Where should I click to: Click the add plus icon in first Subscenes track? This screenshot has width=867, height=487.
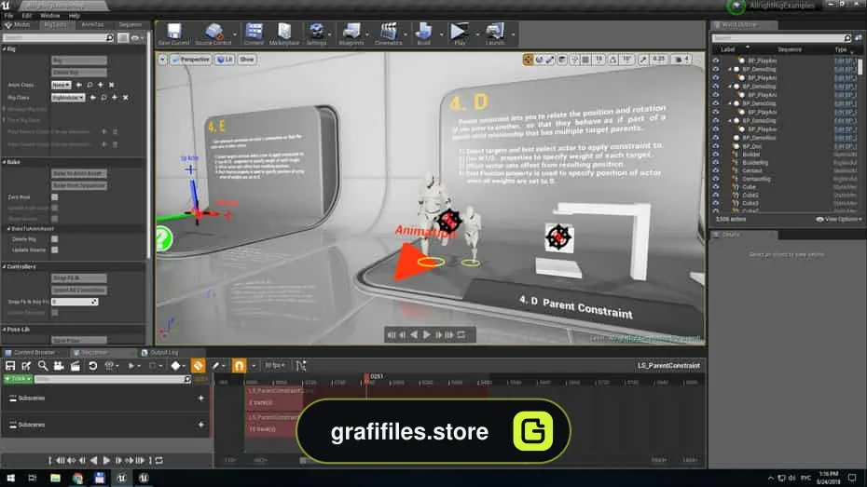click(200, 399)
